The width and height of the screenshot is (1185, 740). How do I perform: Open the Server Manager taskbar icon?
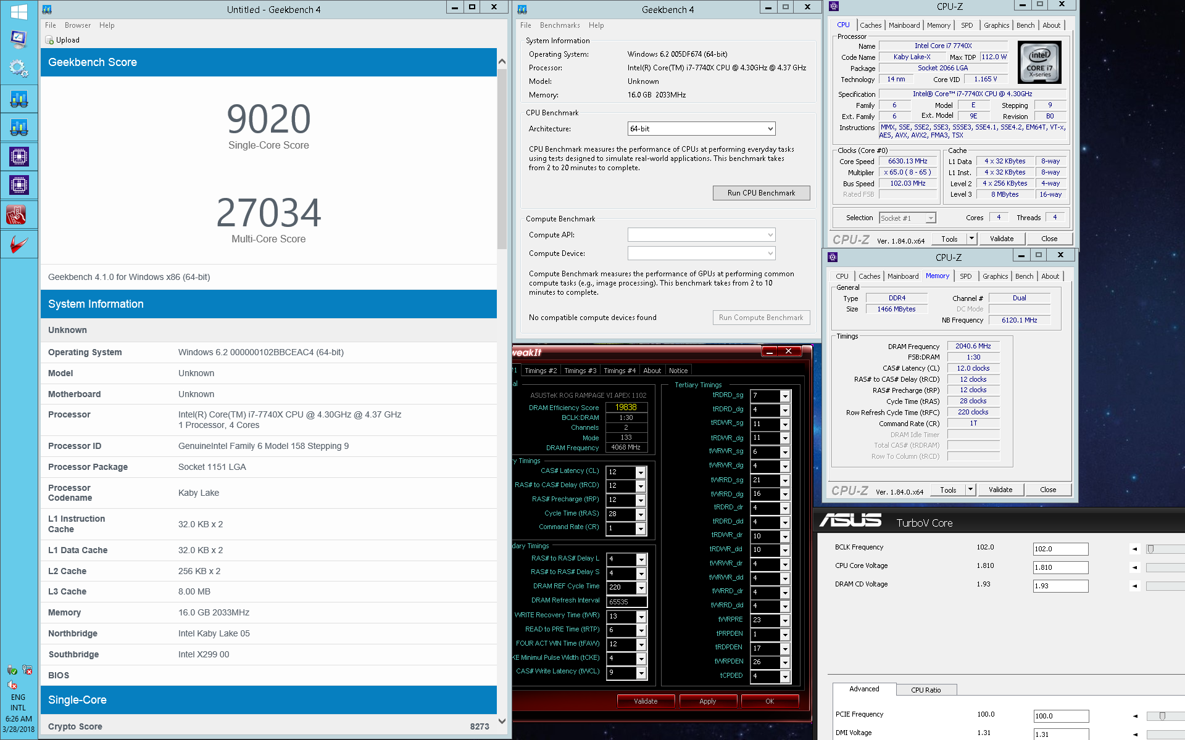point(19,39)
